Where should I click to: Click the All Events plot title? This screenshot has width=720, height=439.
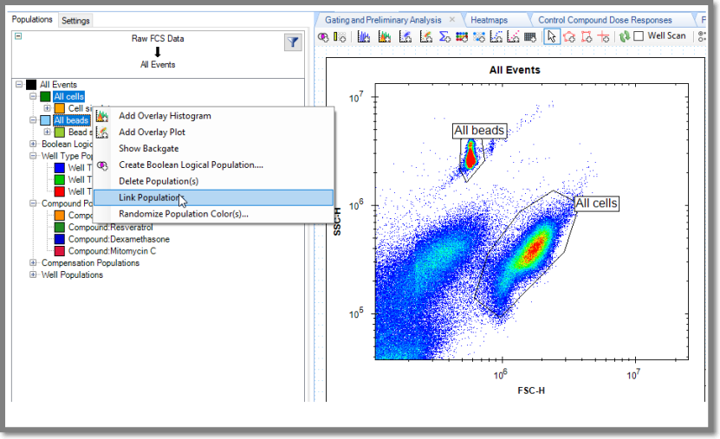tap(515, 70)
